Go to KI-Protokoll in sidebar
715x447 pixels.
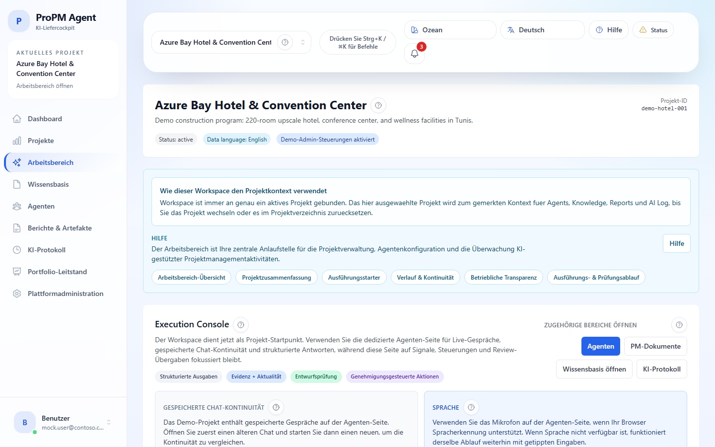point(47,250)
